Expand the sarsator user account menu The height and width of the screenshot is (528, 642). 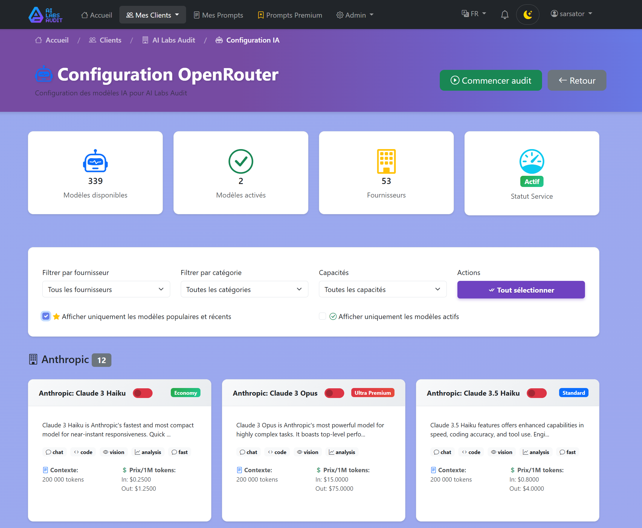point(572,14)
